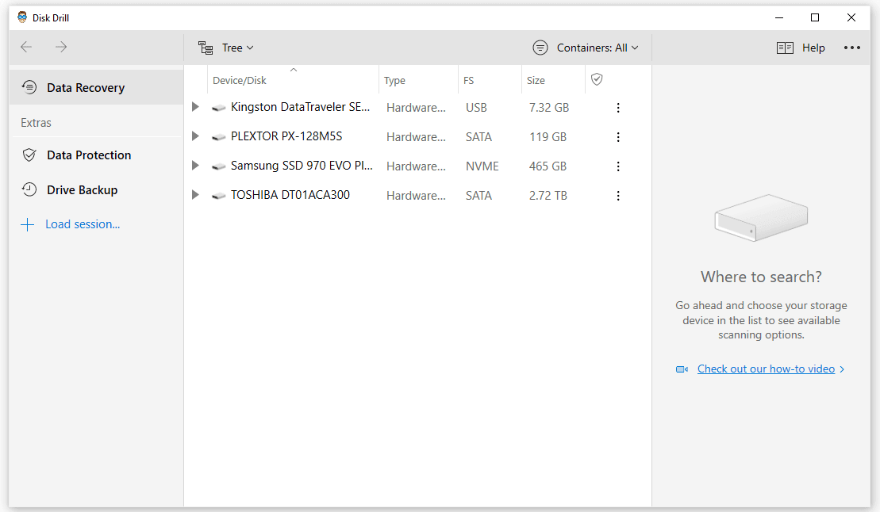The image size is (880, 512).
Task: Open the Tree view mode dropdown
Action: tap(226, 48)
